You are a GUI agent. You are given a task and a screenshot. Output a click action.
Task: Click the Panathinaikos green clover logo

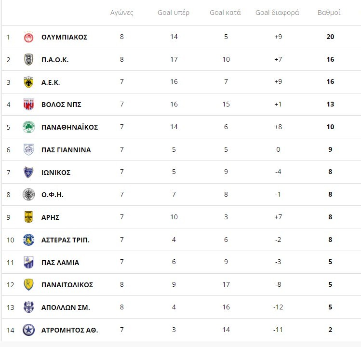(29, 127)
